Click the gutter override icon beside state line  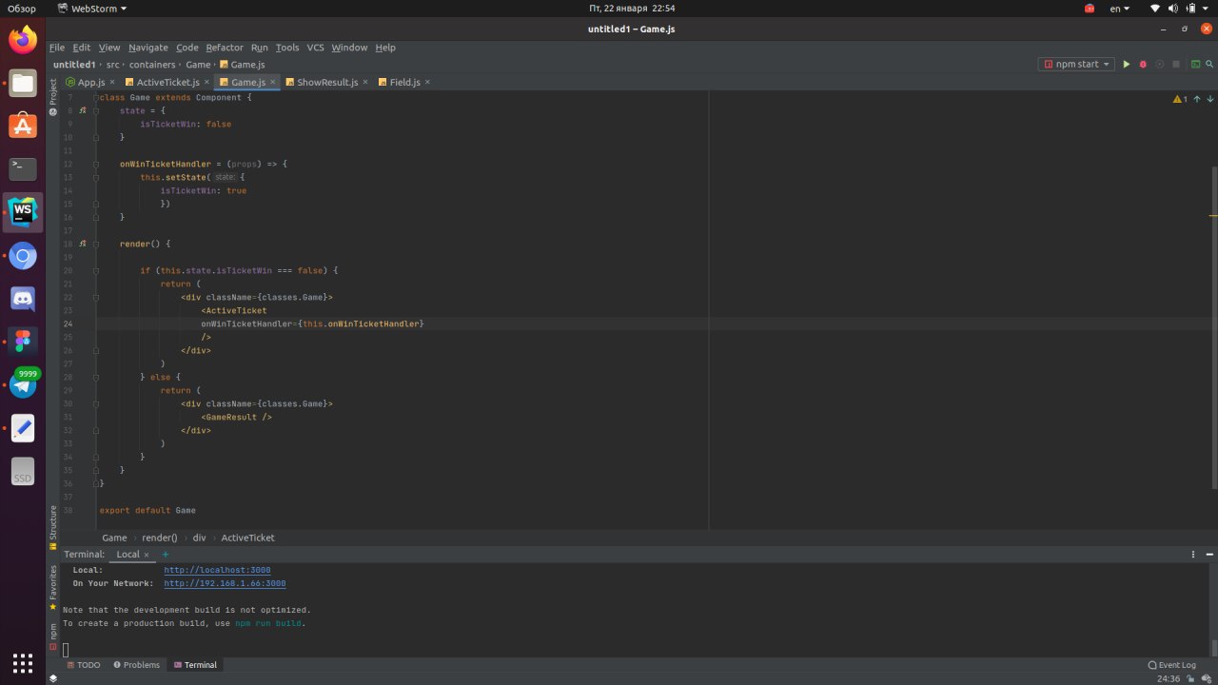[83, 110]
